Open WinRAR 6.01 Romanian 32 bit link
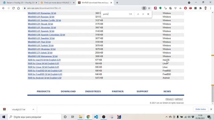 42,13
